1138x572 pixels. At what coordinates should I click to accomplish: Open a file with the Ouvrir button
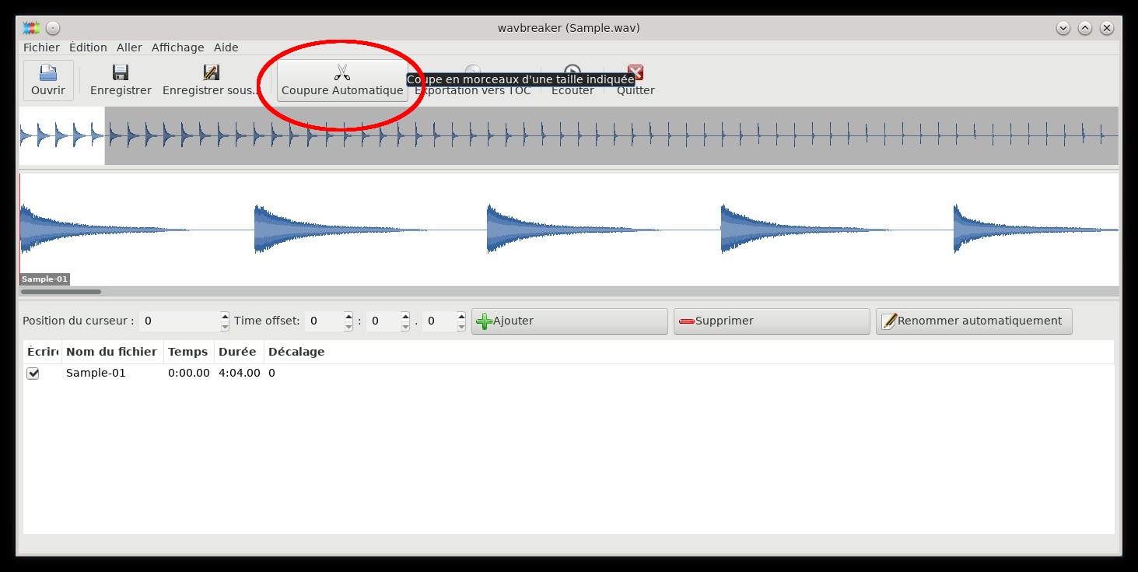(x=48, y=80)
